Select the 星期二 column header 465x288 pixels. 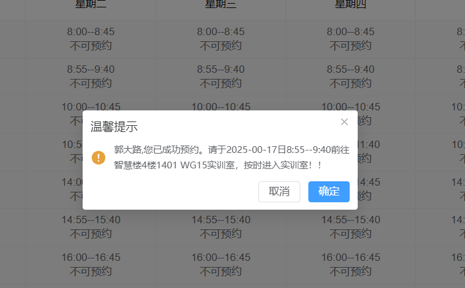[91, 5]
